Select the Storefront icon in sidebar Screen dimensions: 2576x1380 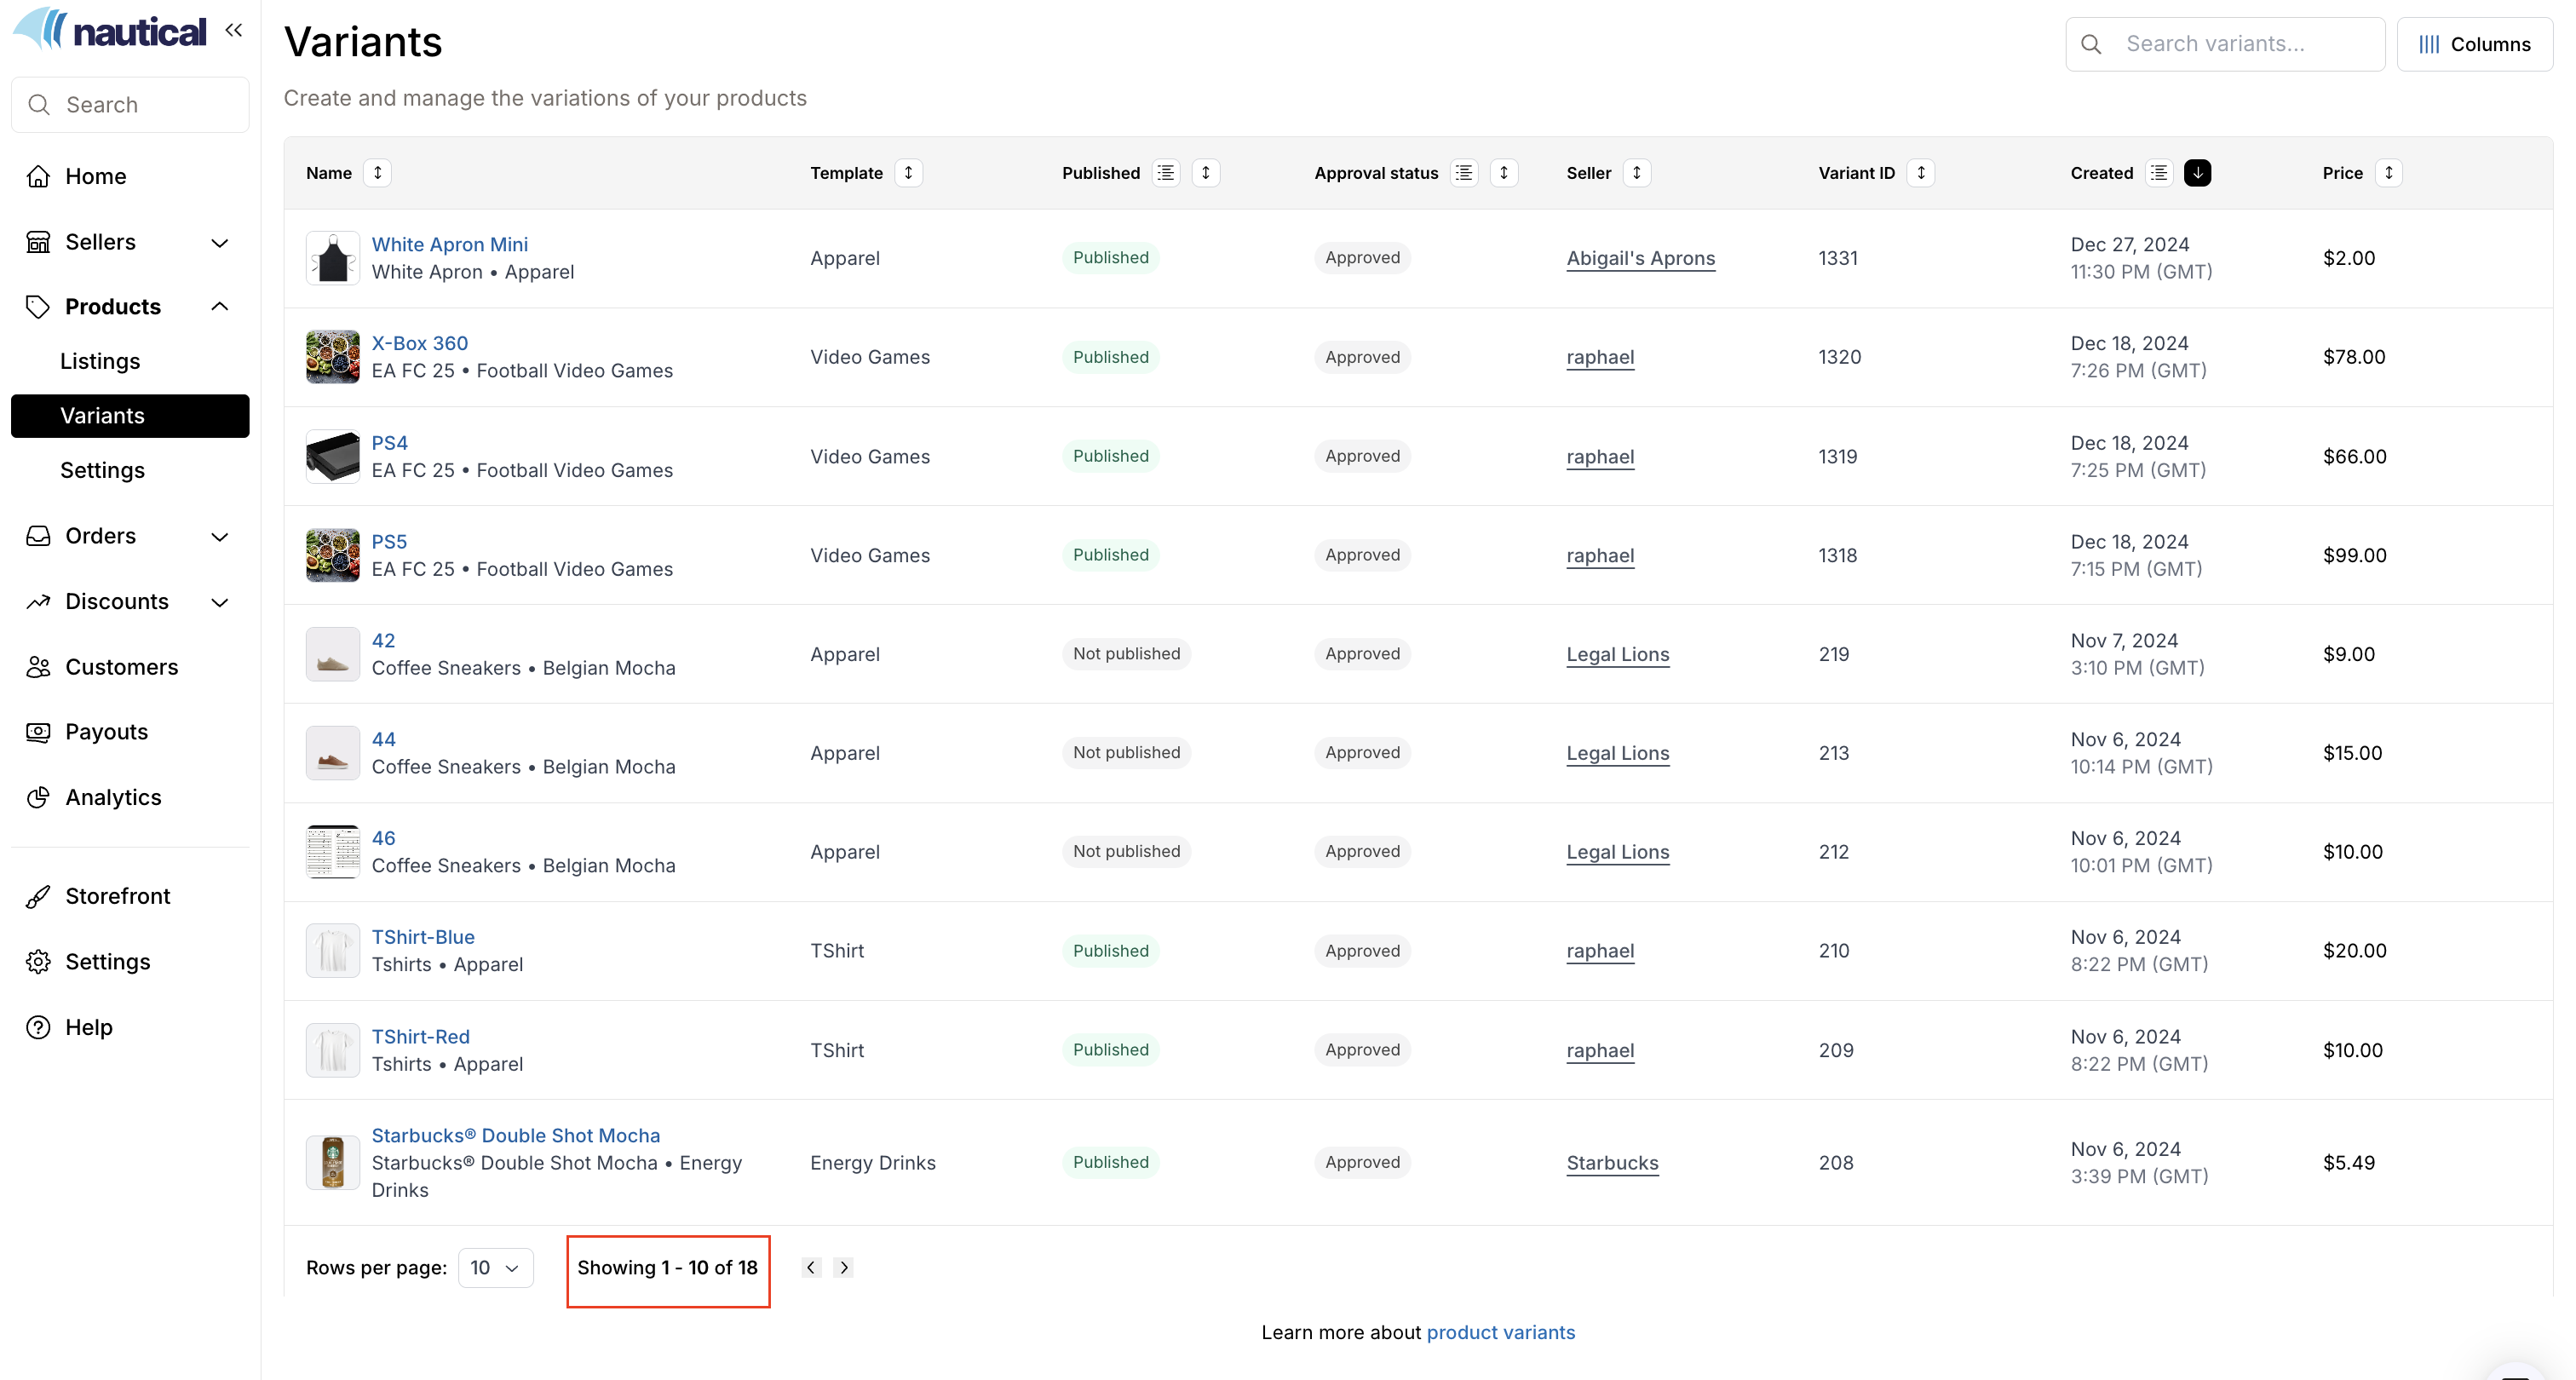tap(38, 896)
